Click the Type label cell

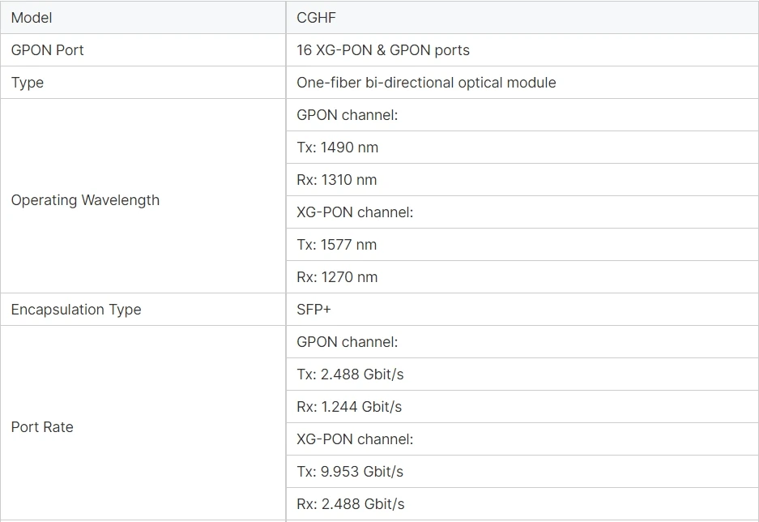28,83
